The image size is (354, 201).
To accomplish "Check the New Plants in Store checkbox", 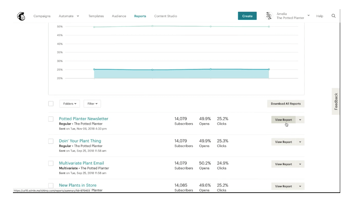I will [x=51, y=185].
